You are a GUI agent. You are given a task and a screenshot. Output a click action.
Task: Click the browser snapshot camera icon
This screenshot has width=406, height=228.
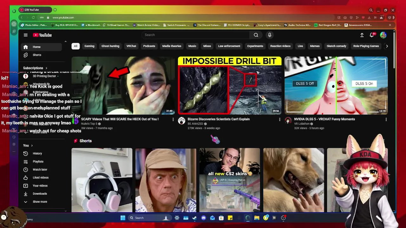click(345, 17)
